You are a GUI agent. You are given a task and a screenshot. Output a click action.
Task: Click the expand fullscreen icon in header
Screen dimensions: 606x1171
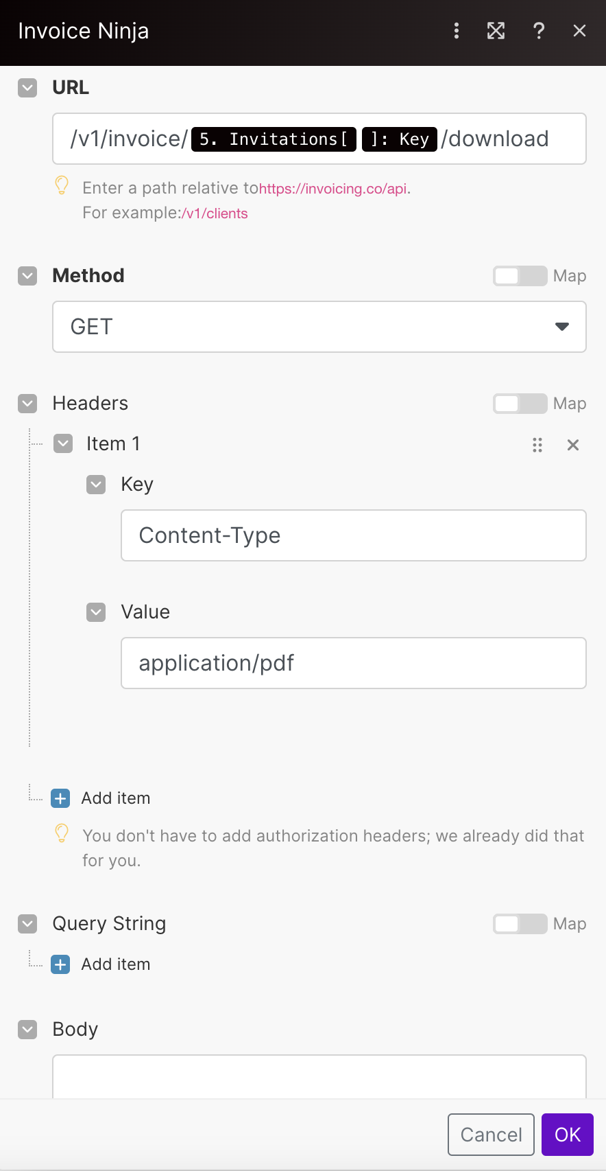(x=496, y=31)
